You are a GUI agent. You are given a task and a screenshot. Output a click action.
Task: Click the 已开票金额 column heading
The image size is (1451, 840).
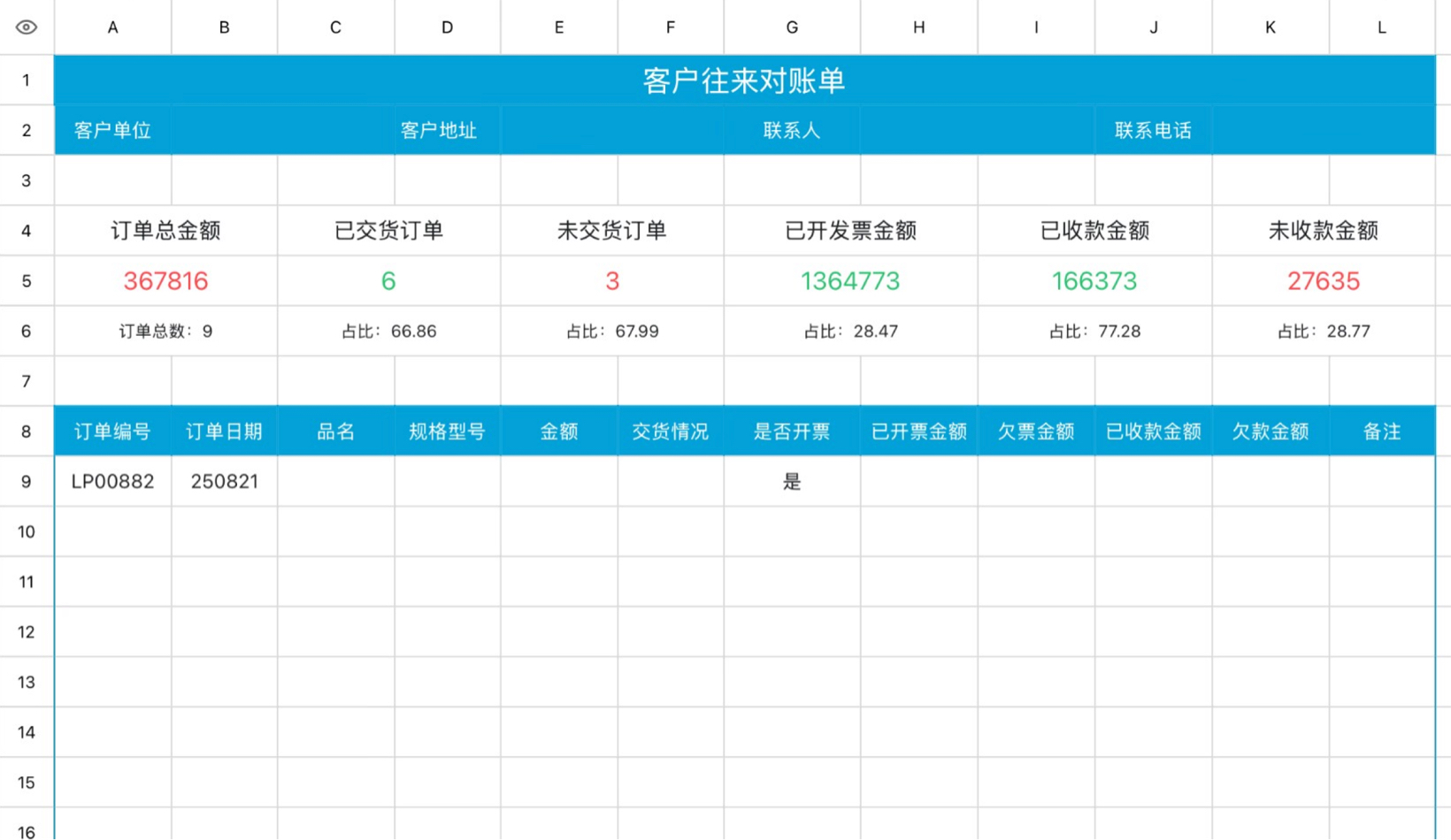[919, 431]
